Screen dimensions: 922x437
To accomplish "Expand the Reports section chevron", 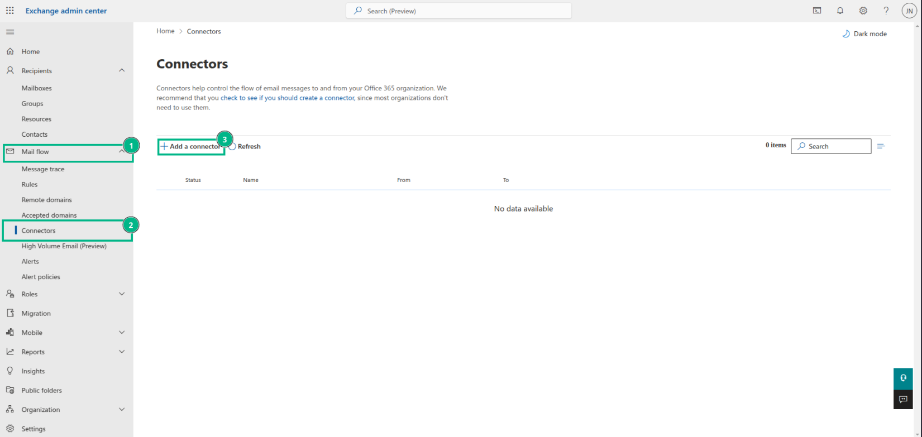I will click(122, 352).
